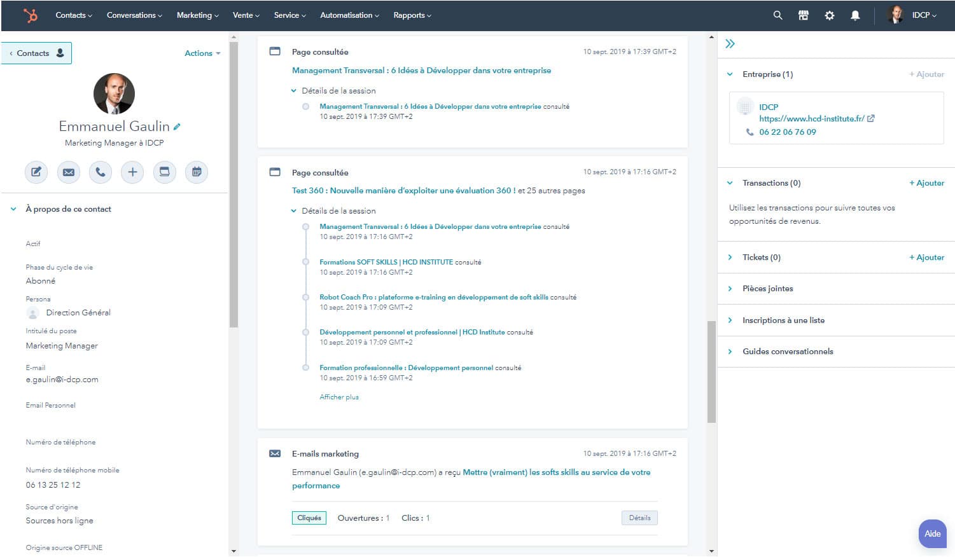The image size is (955, 557).
Task: Schedule a meeting with calendar icon
Action: coord(197,172)
